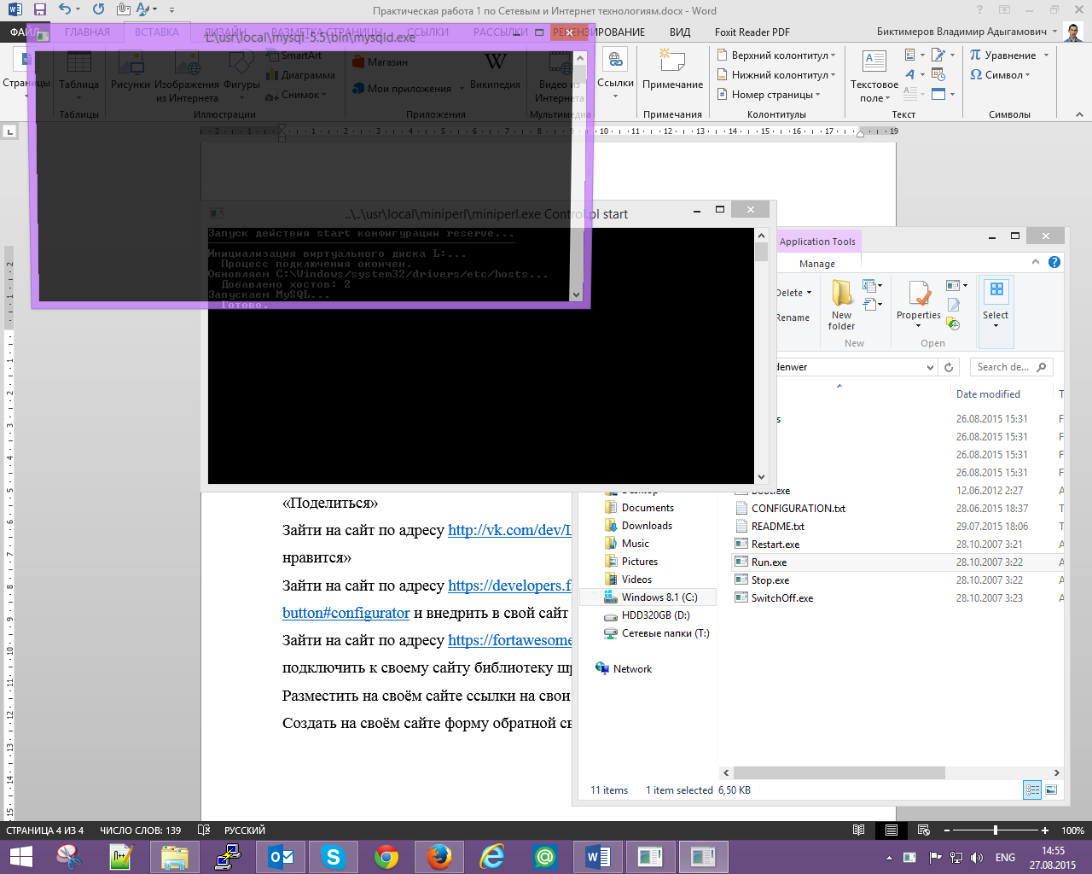
Task: Expand the Delete dropdown in the Explorer ribbon
Action: tap(809, 293)
